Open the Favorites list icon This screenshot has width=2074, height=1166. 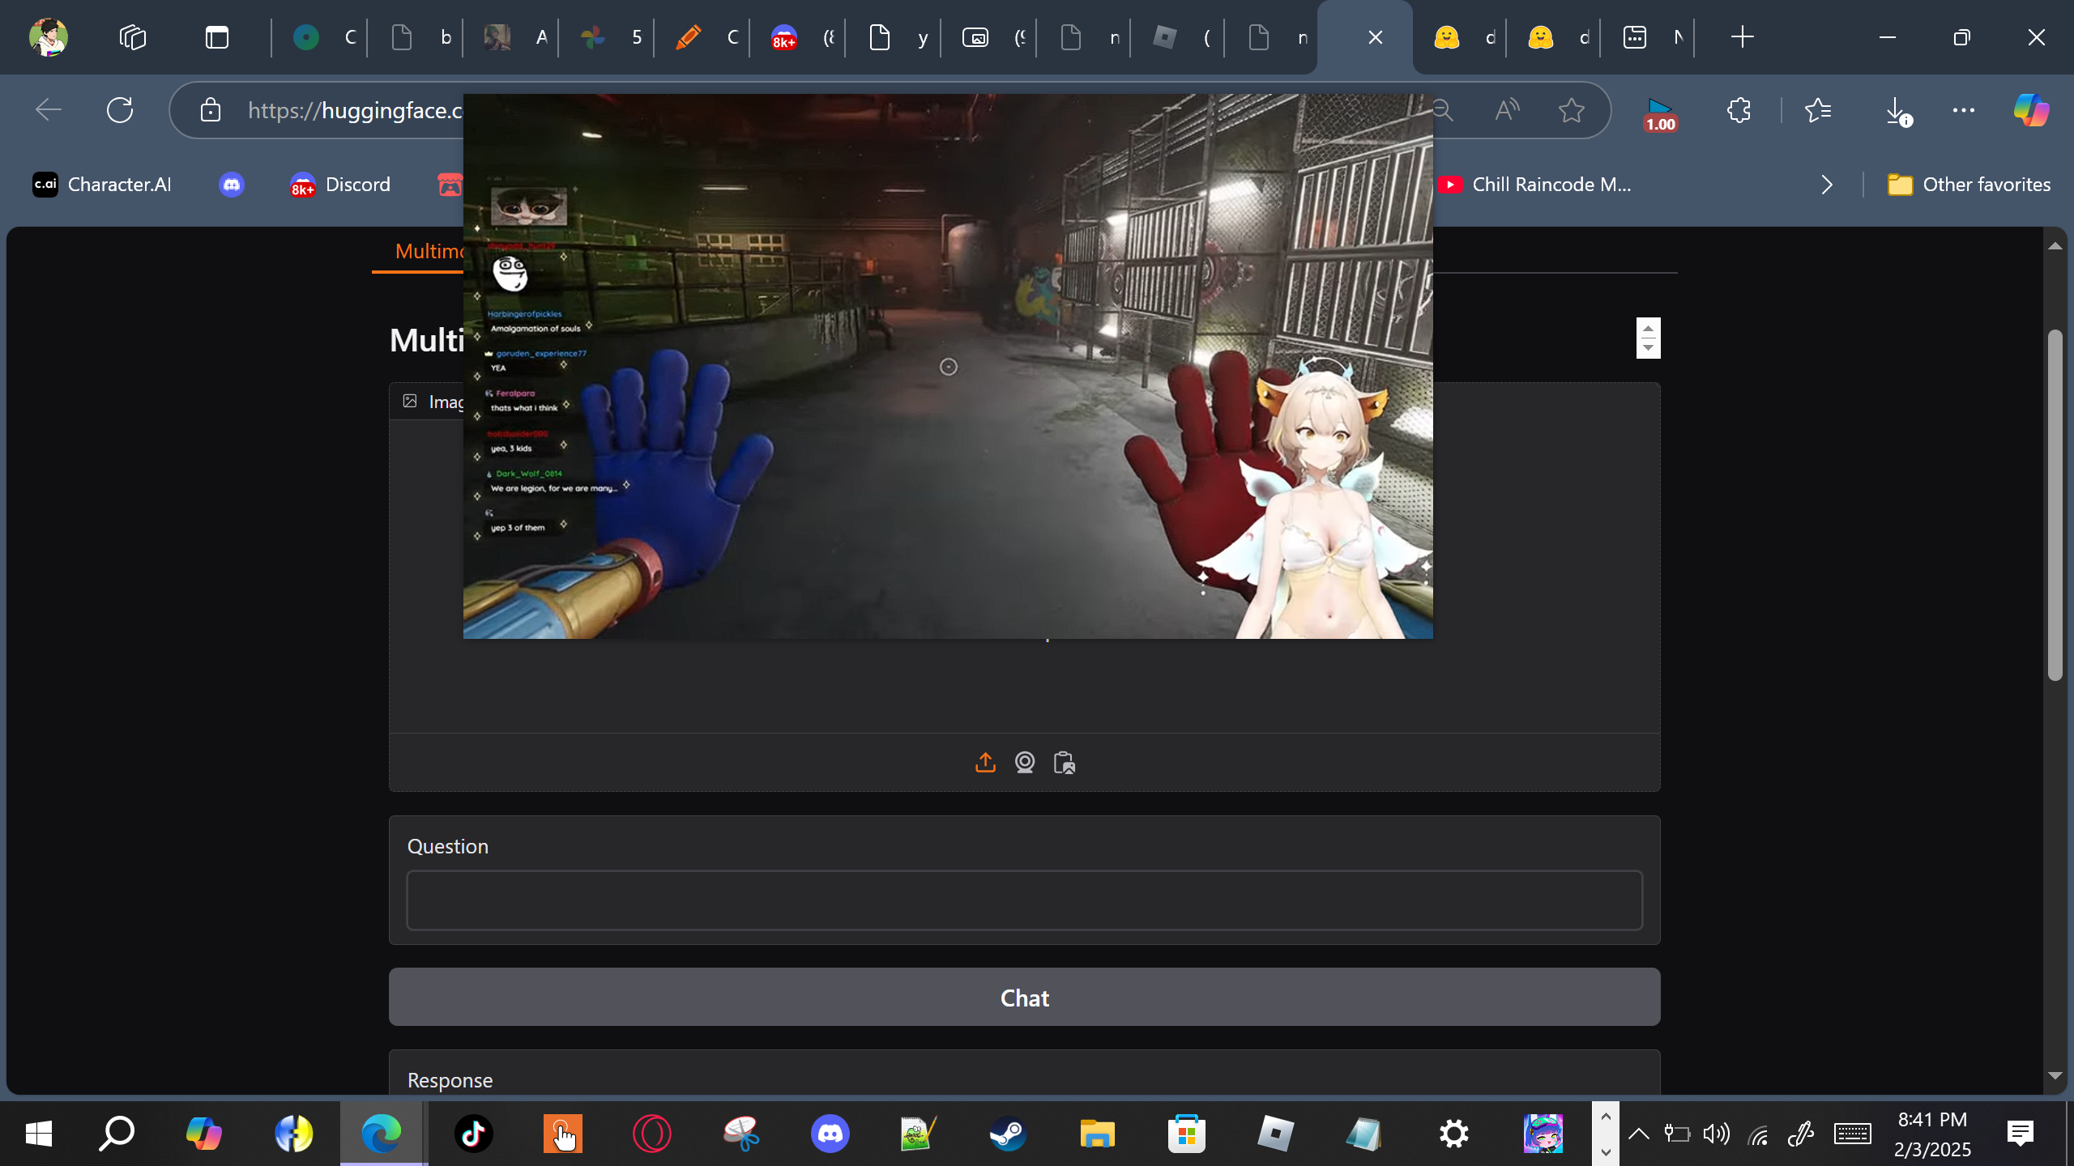coord(1819,110)
